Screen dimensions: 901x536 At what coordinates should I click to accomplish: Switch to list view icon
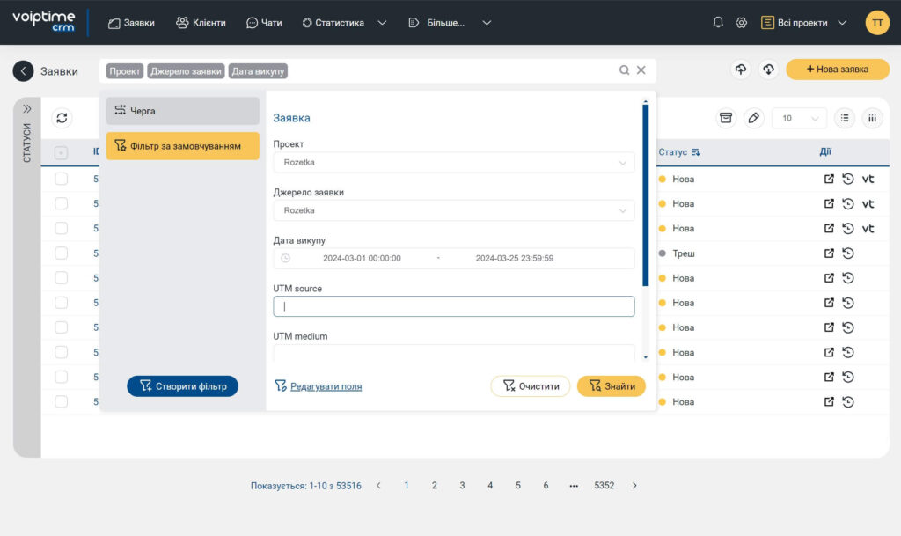click(845, 118)
